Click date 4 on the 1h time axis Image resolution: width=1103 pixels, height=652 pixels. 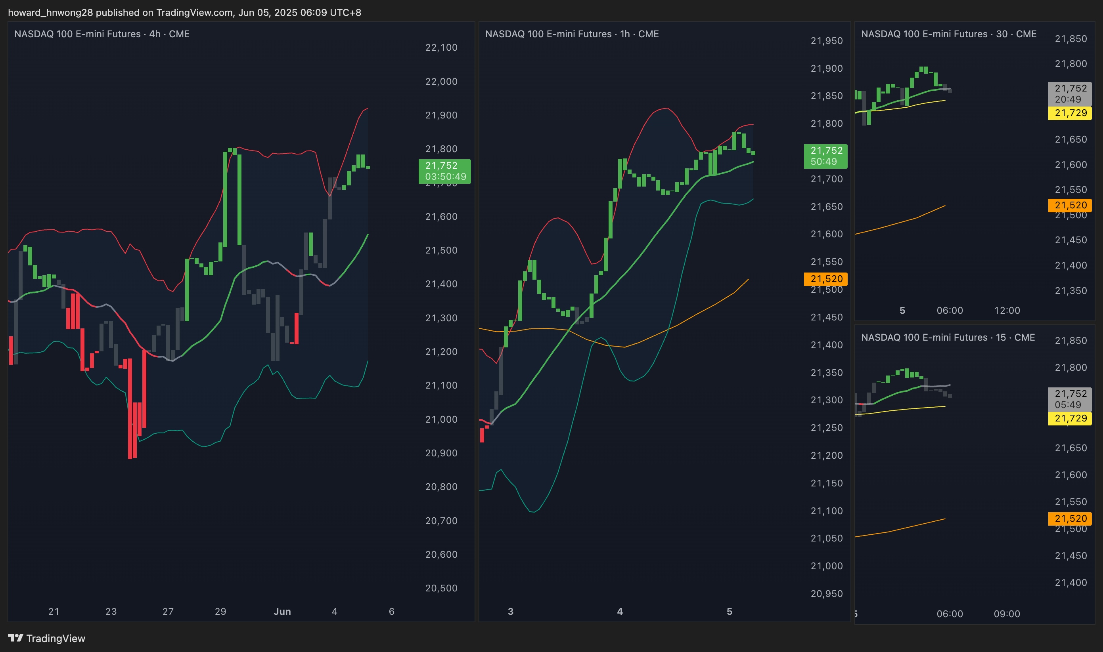click(x=620, y=611)
